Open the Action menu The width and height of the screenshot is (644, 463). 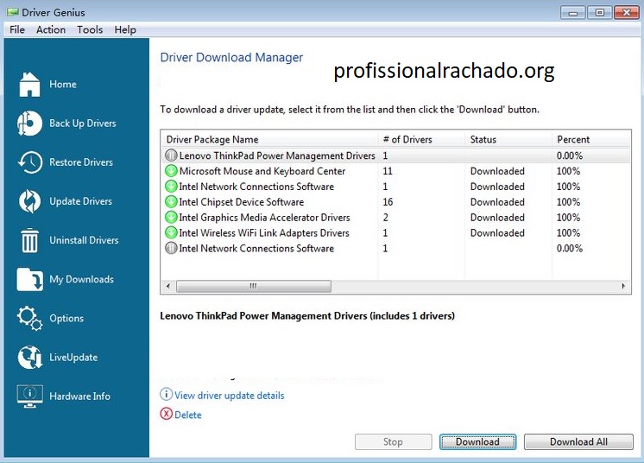(x=51, y=29)
